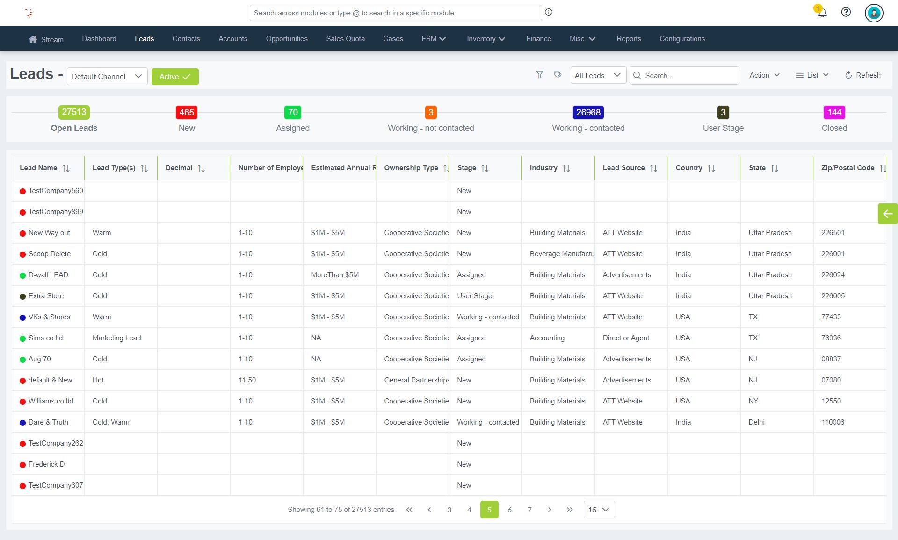The height and width of the screenshot is (540, 898).
Task: Click the blue Working - contacted count badge
Action: pos(588,112)
